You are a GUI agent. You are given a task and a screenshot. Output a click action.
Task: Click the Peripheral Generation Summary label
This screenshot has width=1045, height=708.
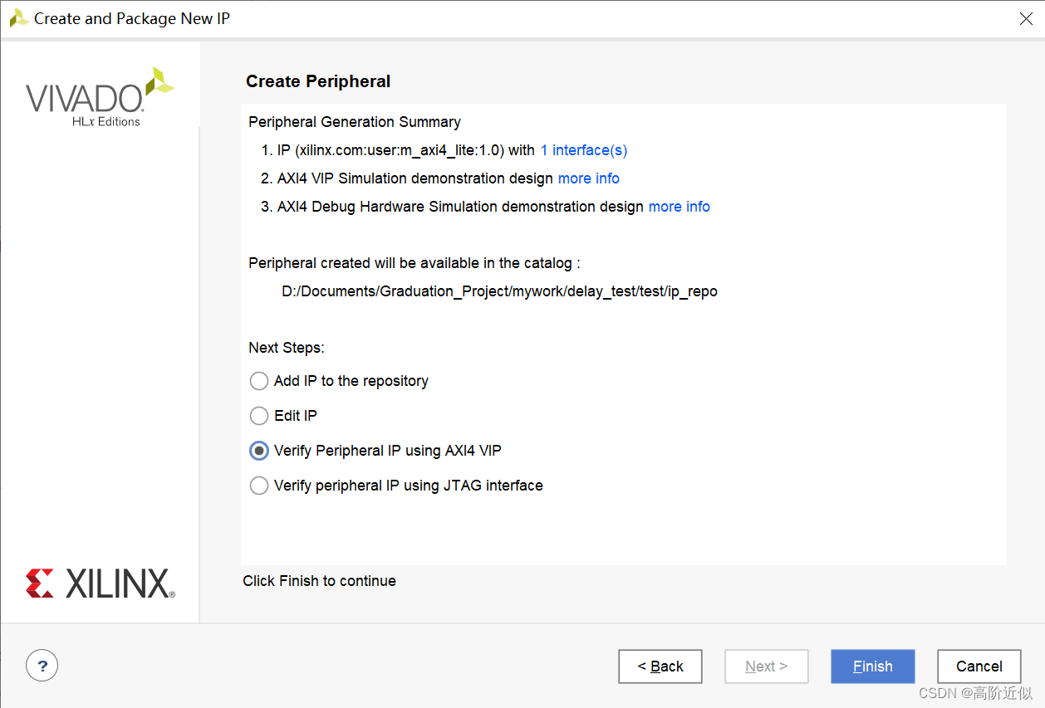[354, 122]
